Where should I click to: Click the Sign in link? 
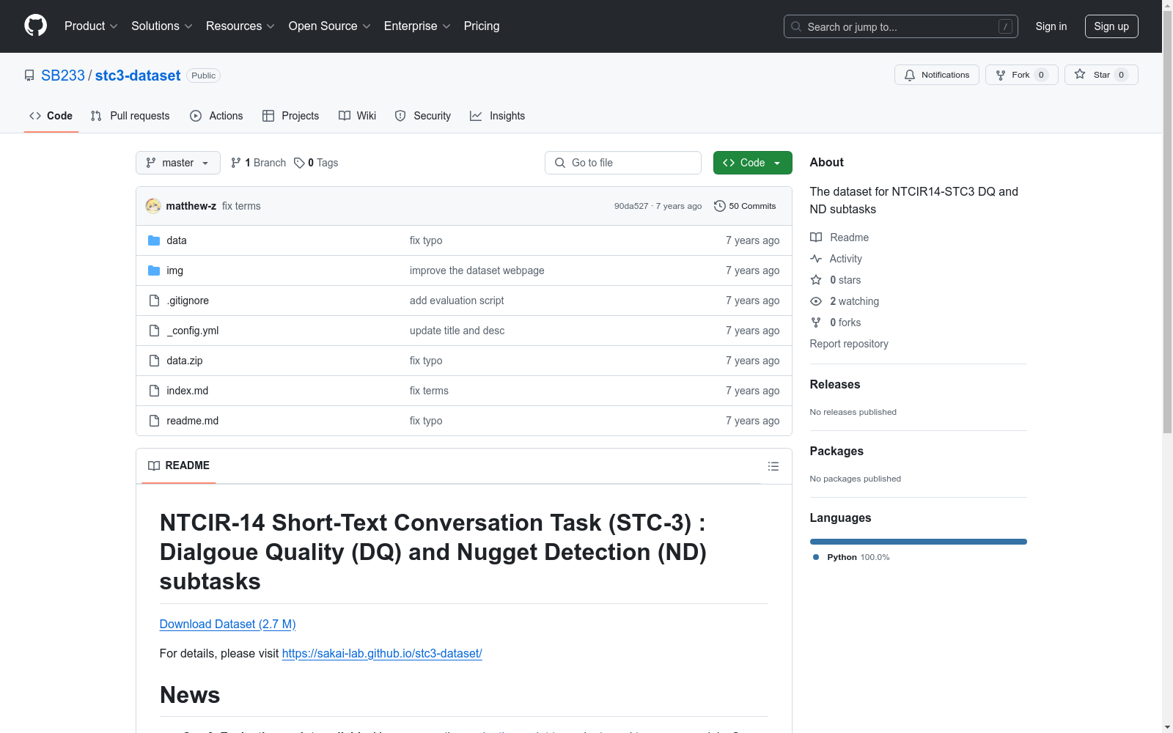pyautogui.click(x=1051, y=26)
